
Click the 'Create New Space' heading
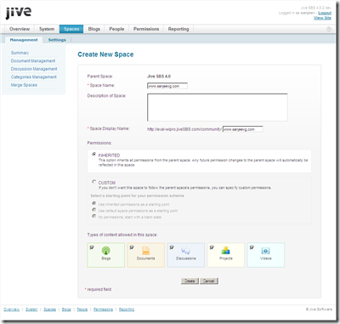tap(105, 54)
